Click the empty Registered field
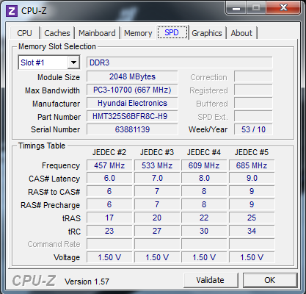 click(x=253, y=90)
